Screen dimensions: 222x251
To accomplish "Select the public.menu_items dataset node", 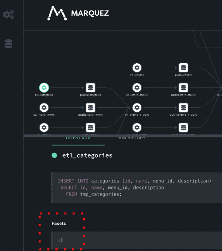I will [90, 107].
